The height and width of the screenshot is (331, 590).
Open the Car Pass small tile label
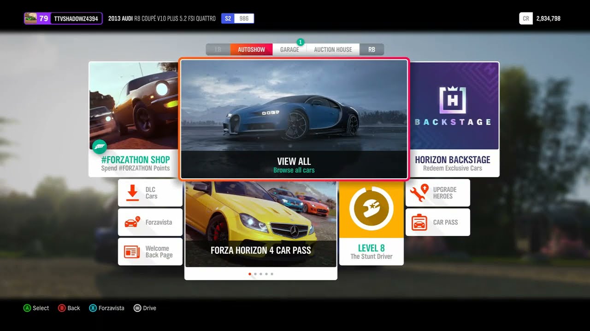point(445,222)
